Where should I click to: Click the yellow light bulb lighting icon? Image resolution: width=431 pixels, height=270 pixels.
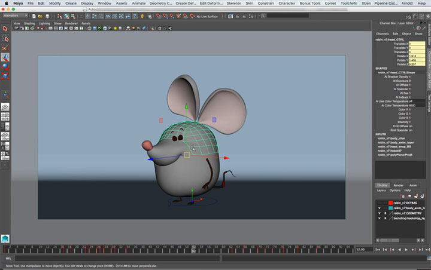click(x=115, y=28)
